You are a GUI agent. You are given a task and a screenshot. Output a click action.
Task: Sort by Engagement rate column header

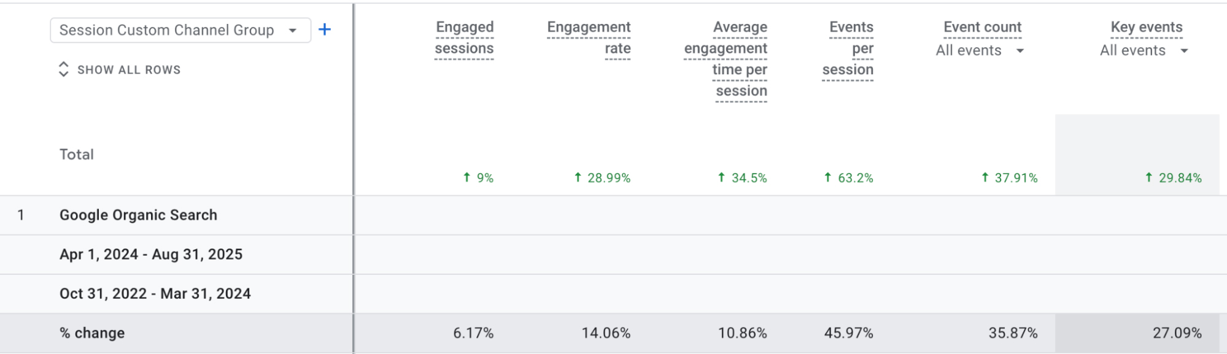click(589, 37)
